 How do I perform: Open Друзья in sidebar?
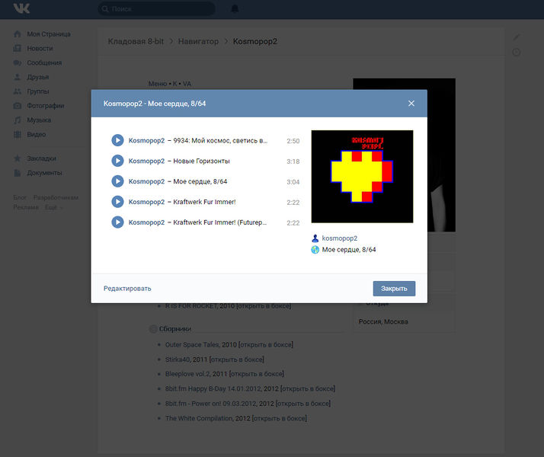tap(38, 77)
